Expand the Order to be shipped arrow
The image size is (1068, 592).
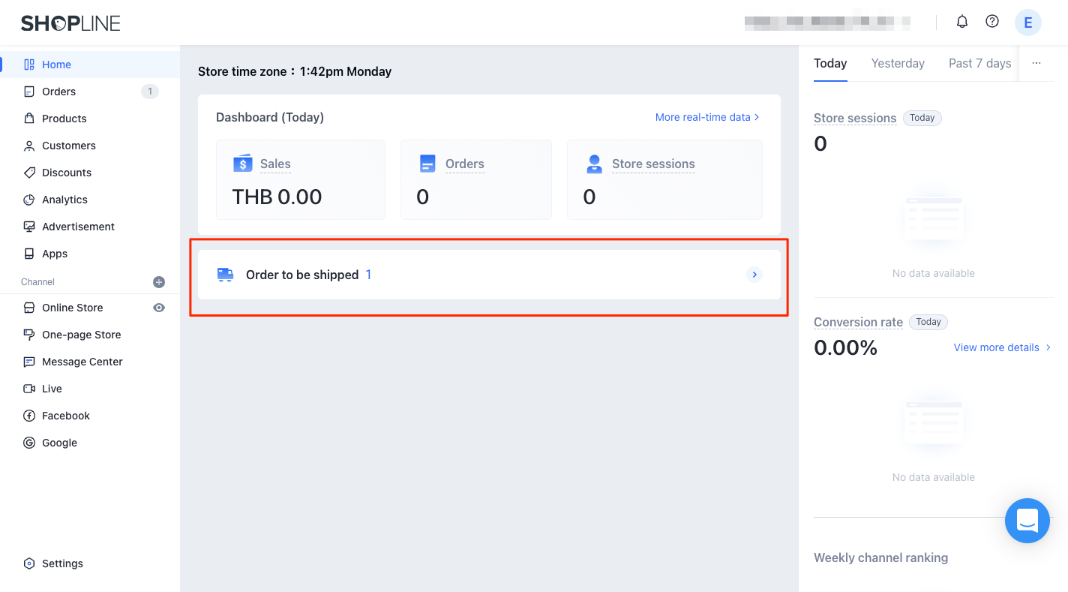754,275
